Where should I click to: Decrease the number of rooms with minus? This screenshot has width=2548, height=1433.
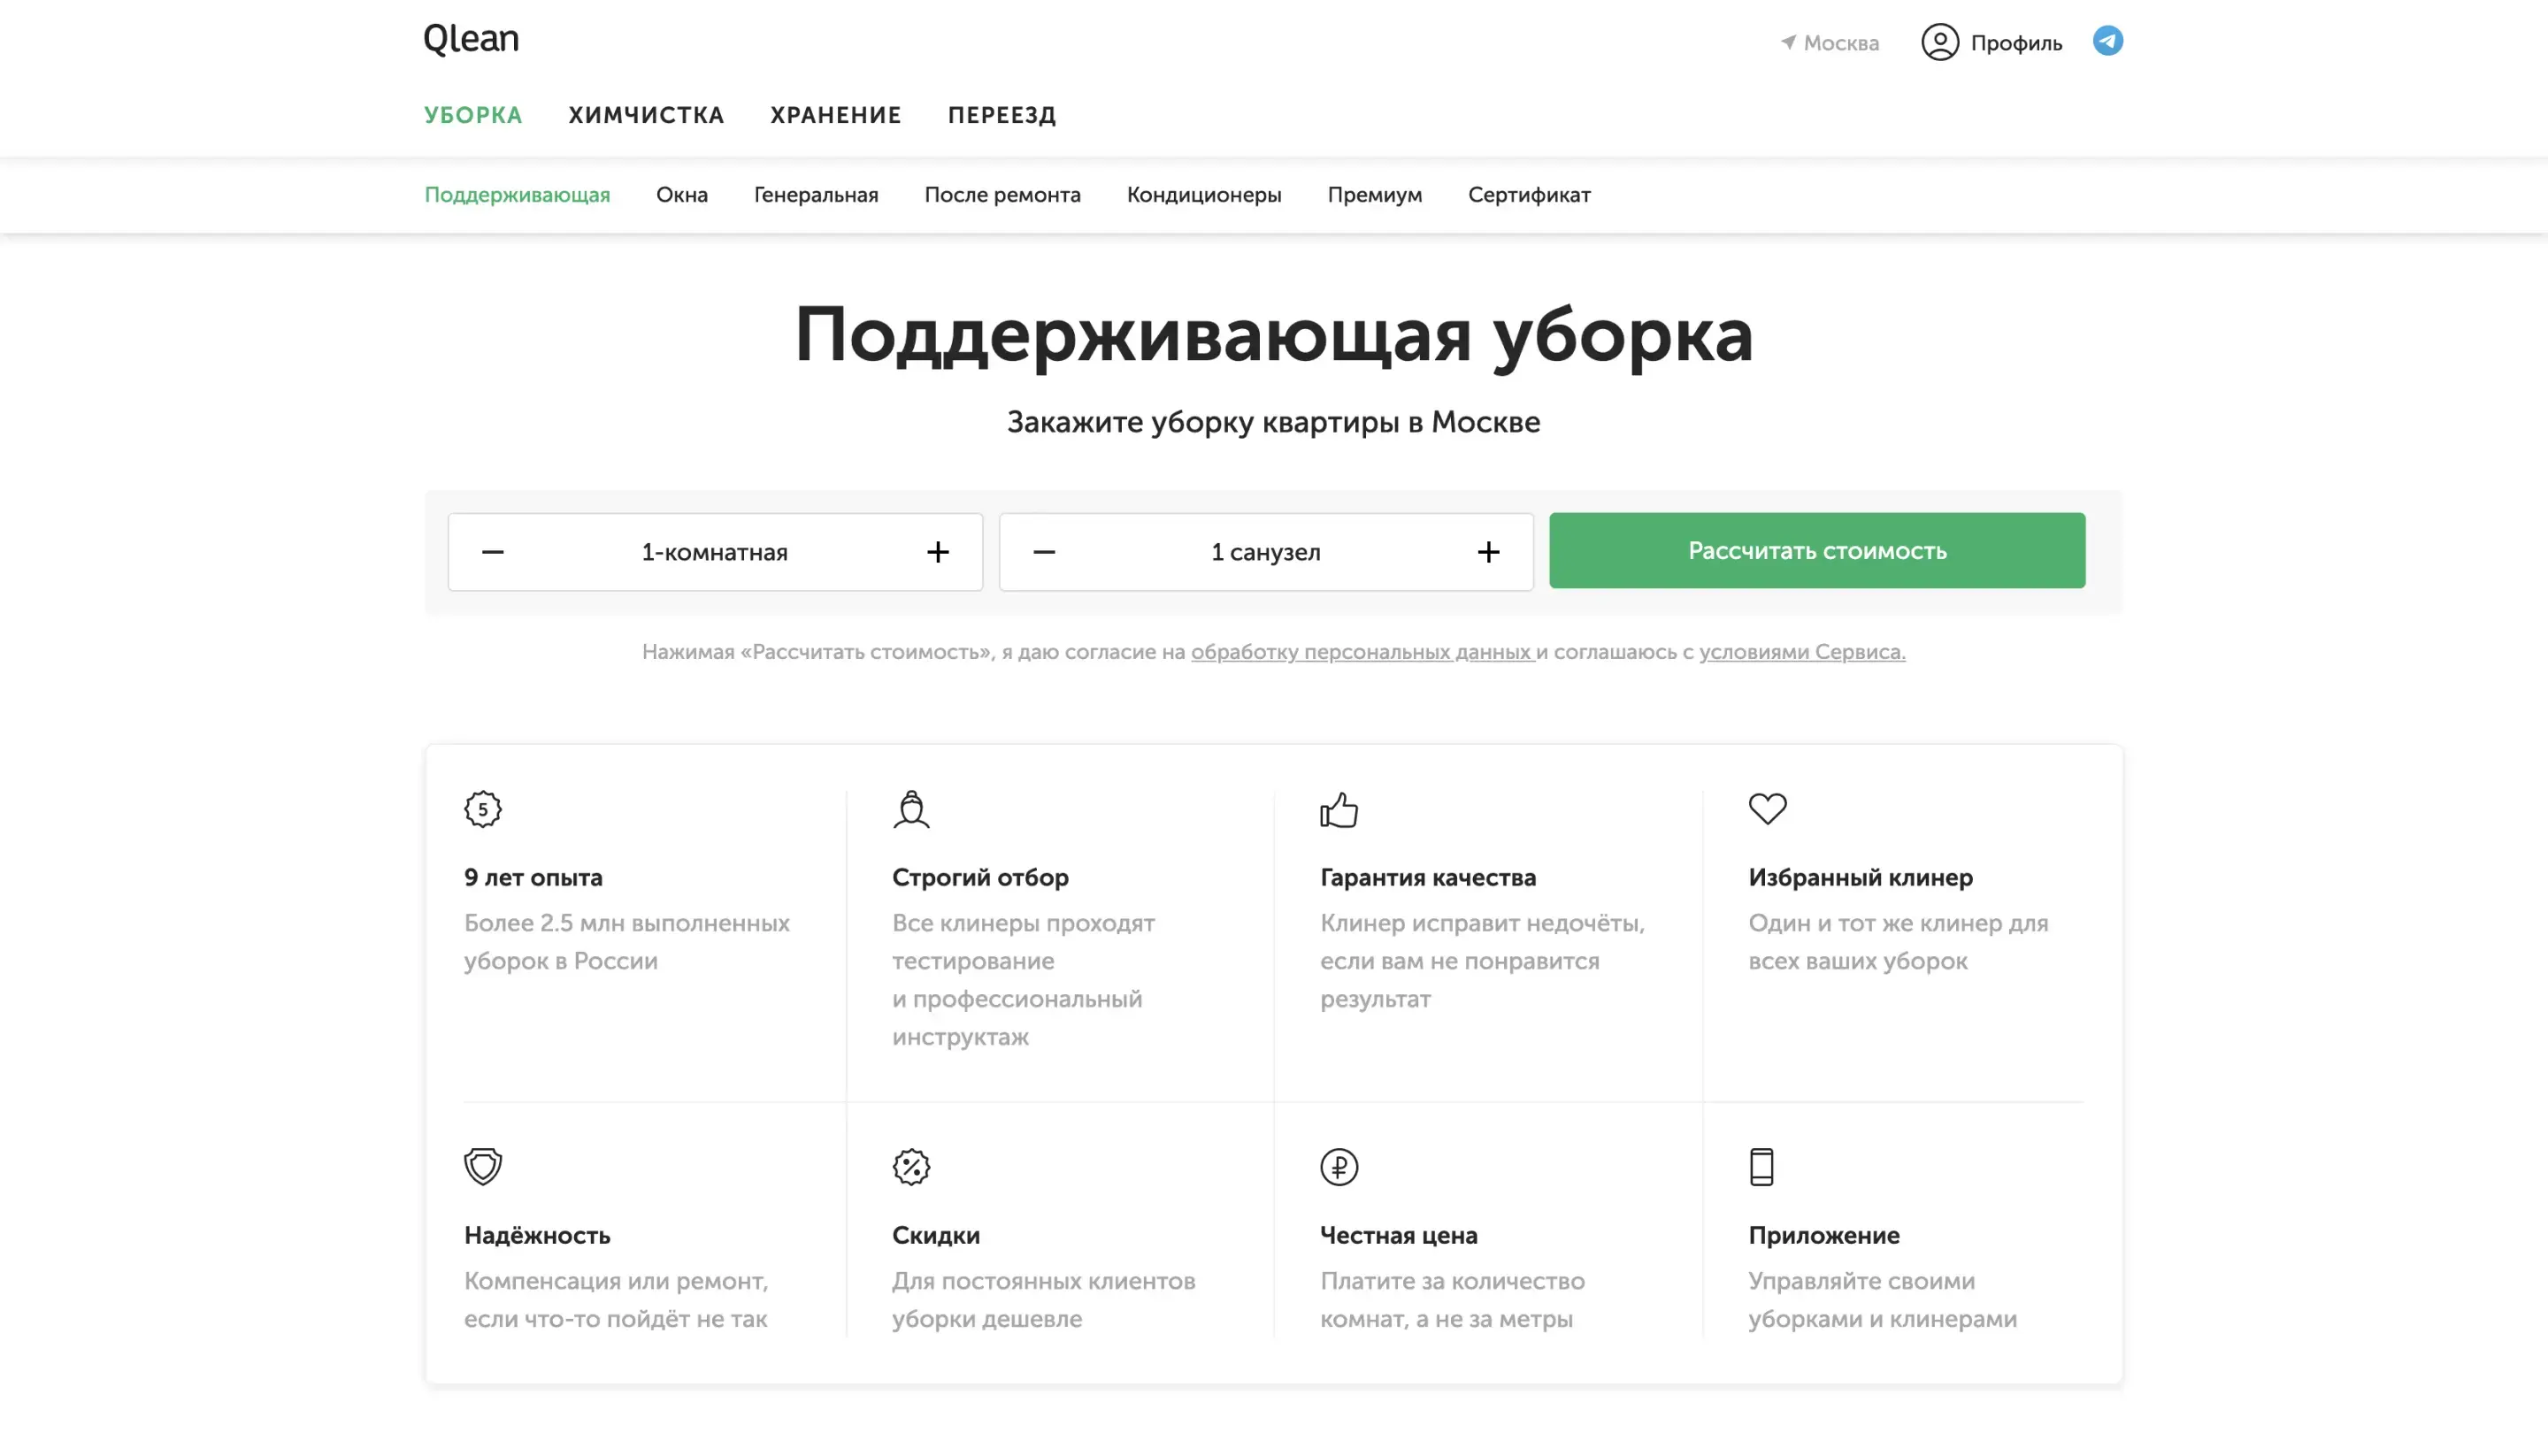[x=493, y=552]
